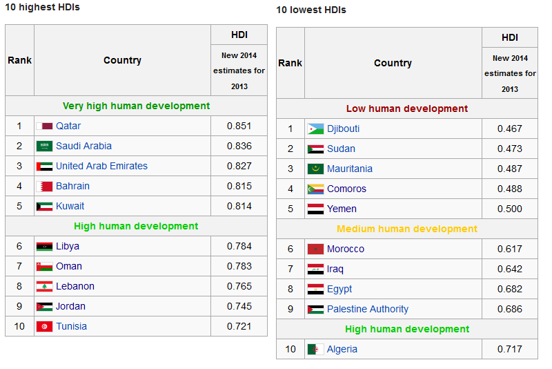Click the Comoros flag icon
This screenshot has height=369, width=552.
315,189
